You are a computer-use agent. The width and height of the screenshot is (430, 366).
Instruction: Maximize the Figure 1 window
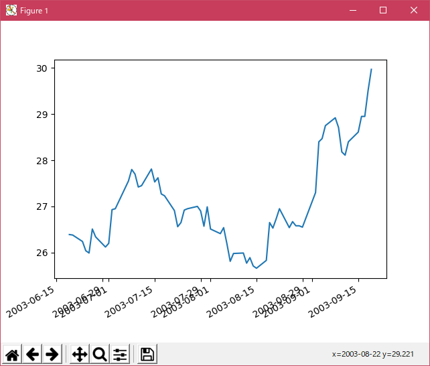[383, 11]
